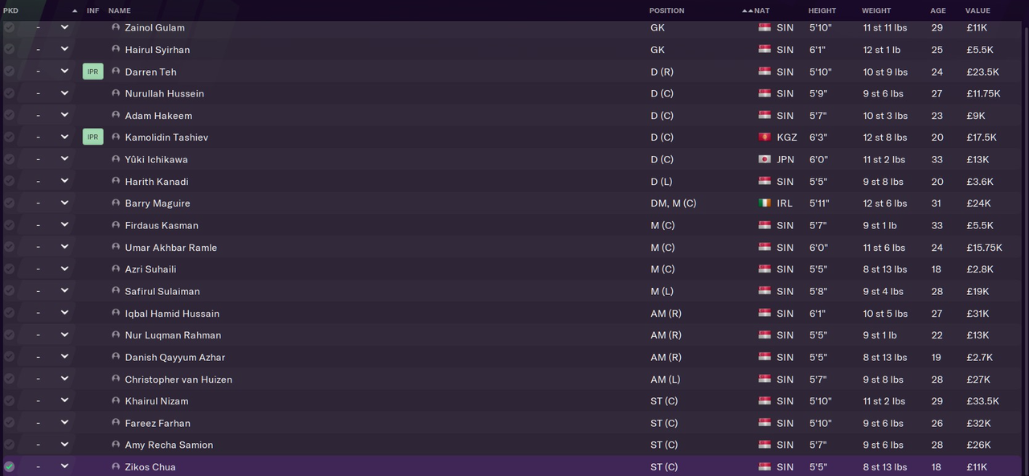Toggle picked checkbox for Darren Teh
1029x476 pixels.
(x=9, y=72)
